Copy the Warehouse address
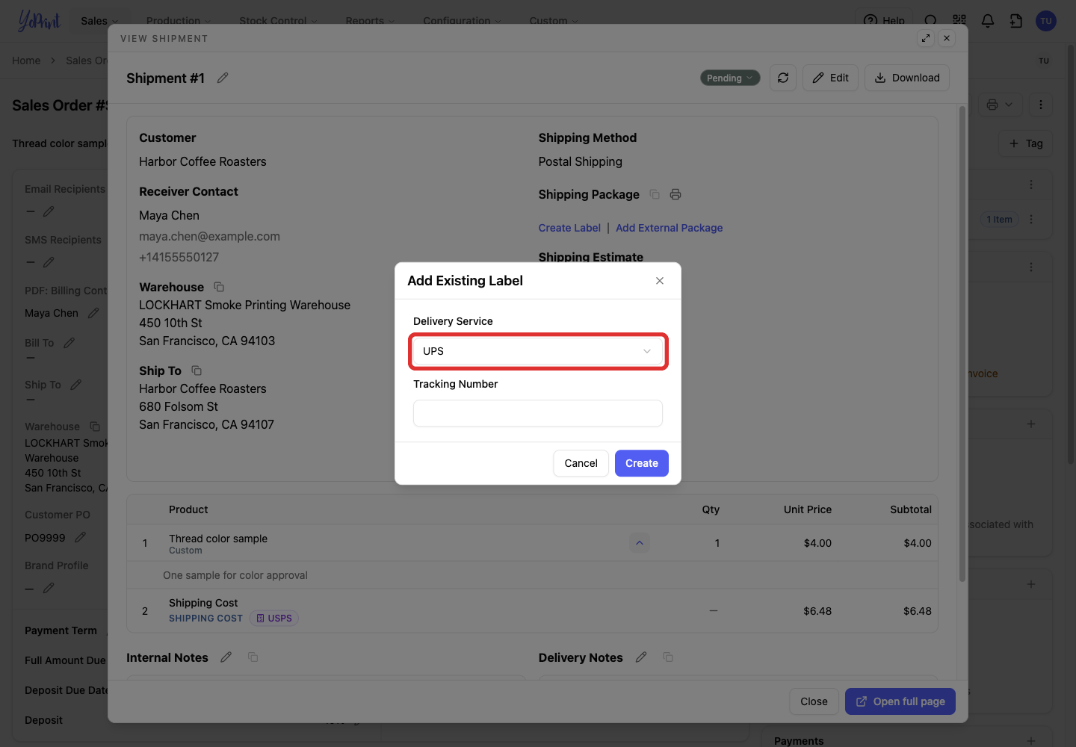 [x=219, y=287]
